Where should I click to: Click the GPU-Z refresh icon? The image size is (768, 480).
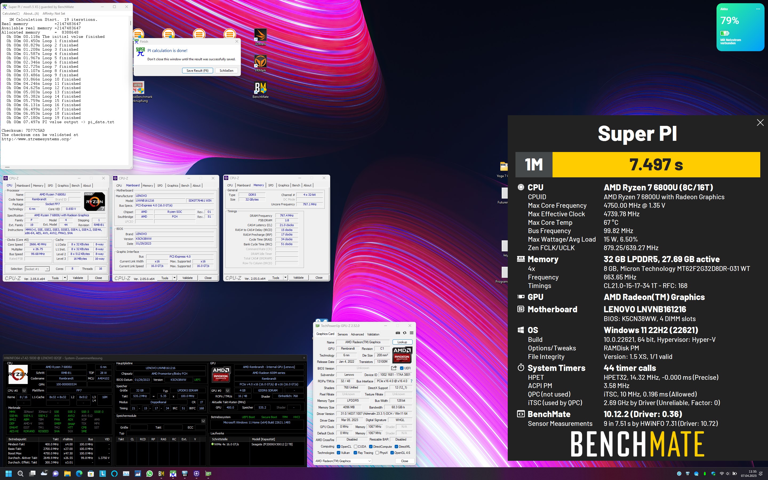[404, 333]
